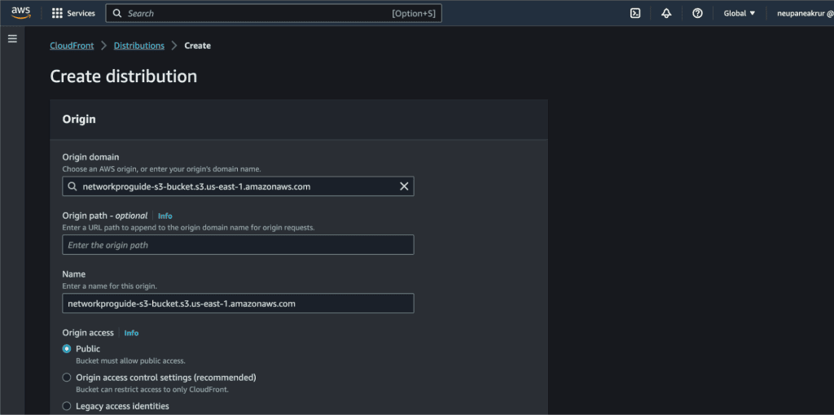Image resolution: width=834 pixels, height=415 pixels.
Task: Click the Enter the origin path field
Action: coord(238,245)
